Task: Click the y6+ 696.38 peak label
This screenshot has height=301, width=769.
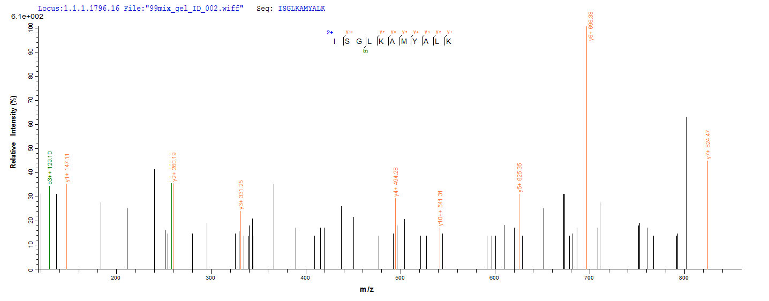Action: tap(591, 26)
